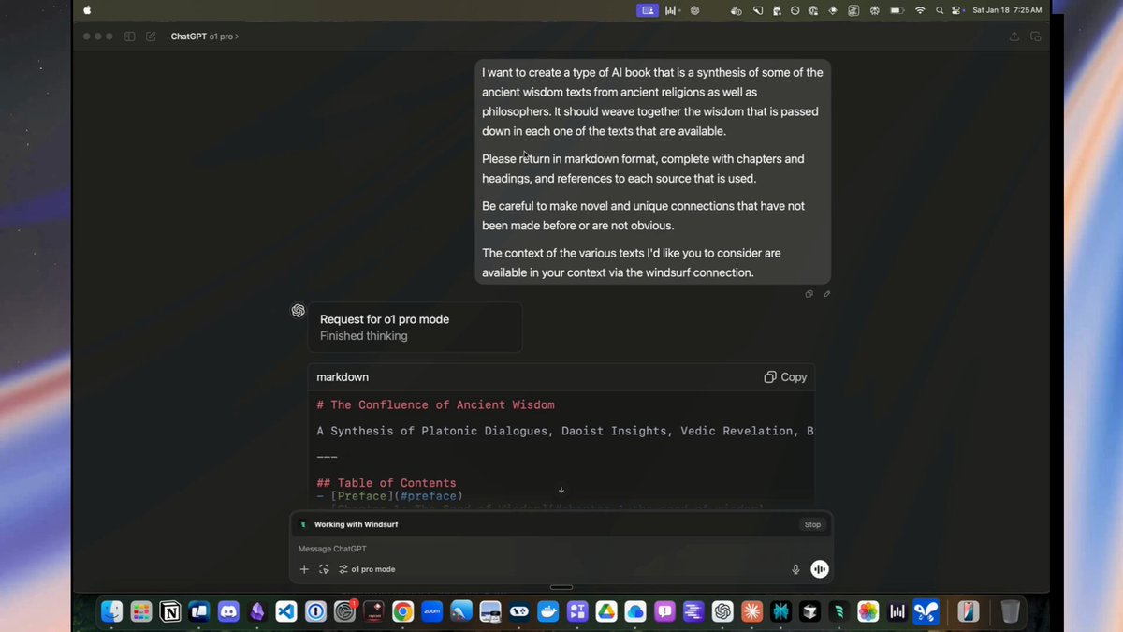The height and width of the screenshot is (632, 1123).
Task: Open 1Password in the Dock
Action: tap(315, 611)
